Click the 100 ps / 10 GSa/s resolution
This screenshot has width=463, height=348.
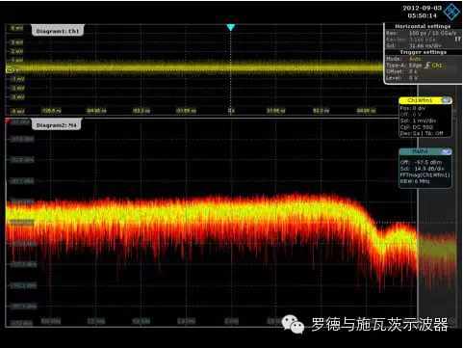(432, 33)
